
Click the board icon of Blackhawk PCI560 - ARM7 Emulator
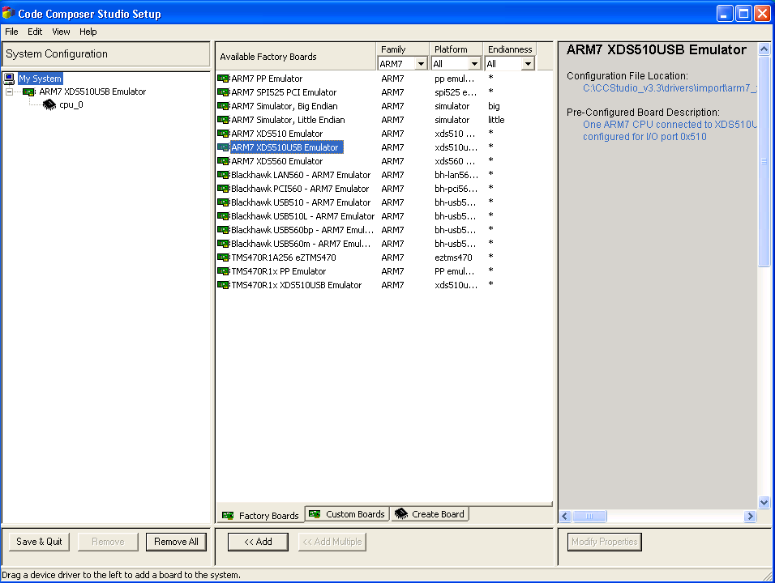point(224,189)
